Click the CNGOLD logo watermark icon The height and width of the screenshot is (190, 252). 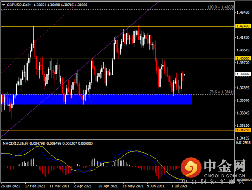(191, 167)
